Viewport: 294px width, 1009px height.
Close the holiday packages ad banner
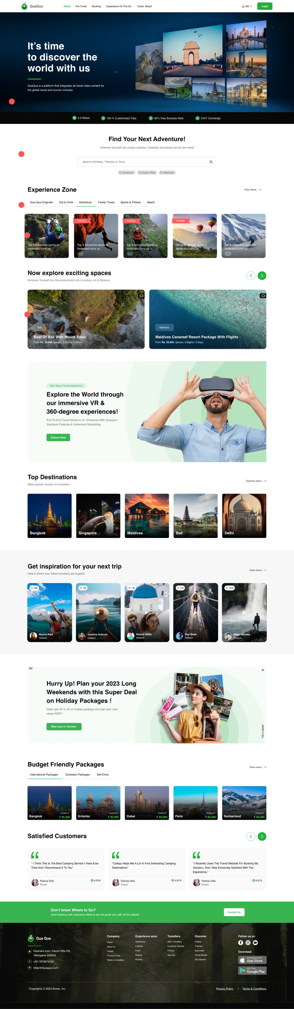tap(262, 670)
